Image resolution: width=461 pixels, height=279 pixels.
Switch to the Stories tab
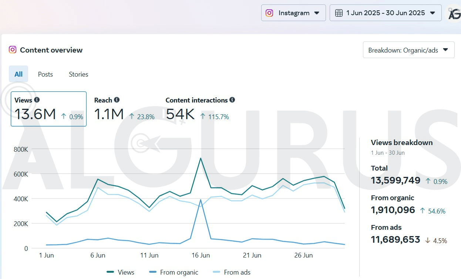pyautogui.click(x=78, y=74)
